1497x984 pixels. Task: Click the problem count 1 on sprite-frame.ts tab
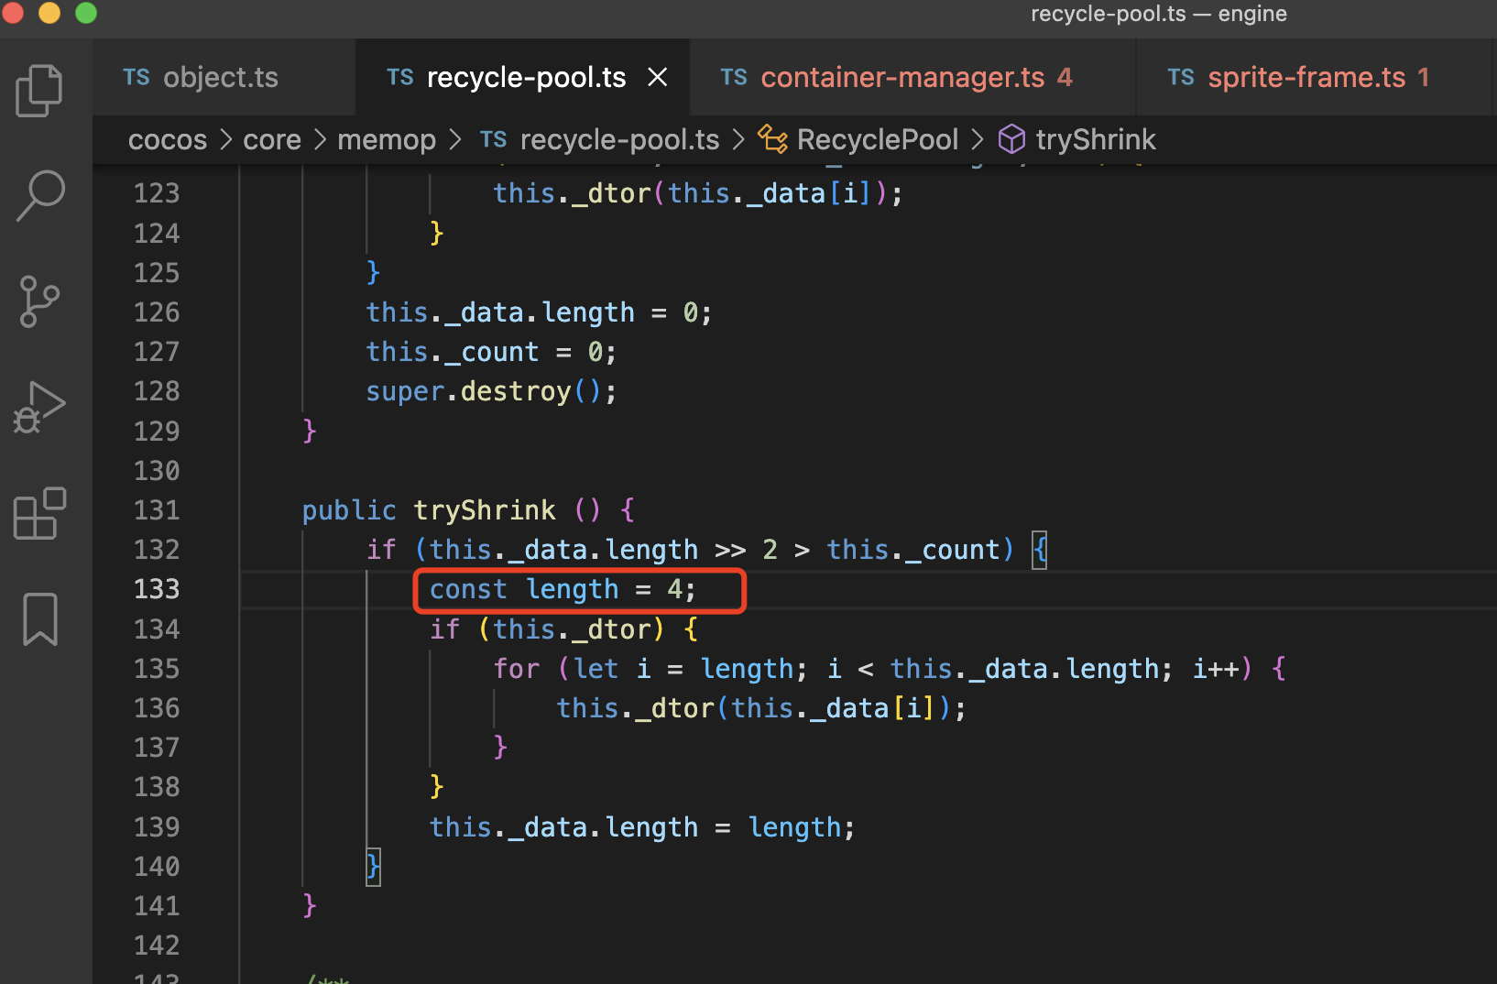coord(1423,78)
